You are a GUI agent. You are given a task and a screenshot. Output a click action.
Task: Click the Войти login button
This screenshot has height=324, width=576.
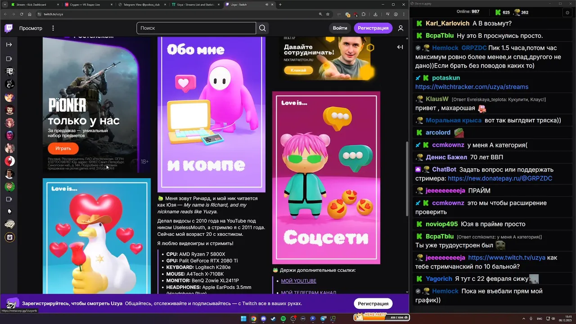(340, 28)
